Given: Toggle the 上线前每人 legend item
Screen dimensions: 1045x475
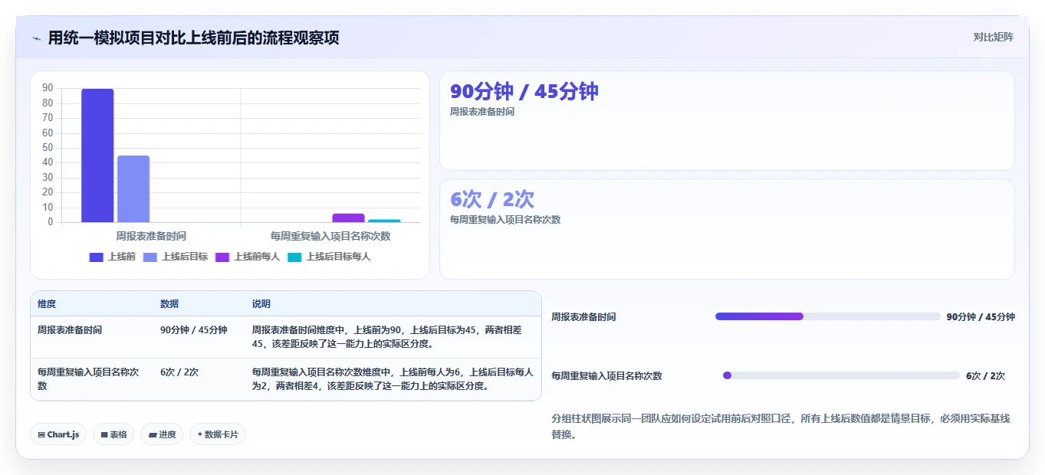Looking at the screenshot, I should click(x=247, y=257).
